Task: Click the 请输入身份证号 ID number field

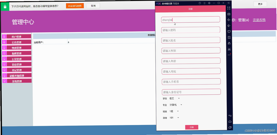Action: (191, 92)
